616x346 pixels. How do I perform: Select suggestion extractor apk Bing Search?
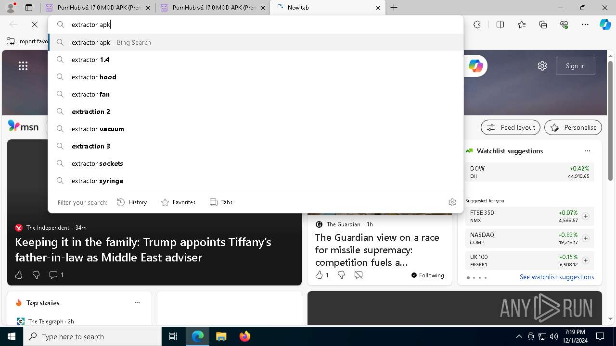256,42
